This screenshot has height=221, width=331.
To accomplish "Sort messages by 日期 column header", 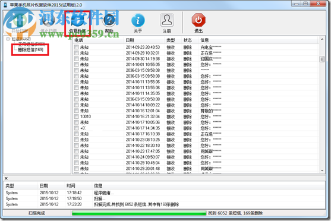I will 144,40.
